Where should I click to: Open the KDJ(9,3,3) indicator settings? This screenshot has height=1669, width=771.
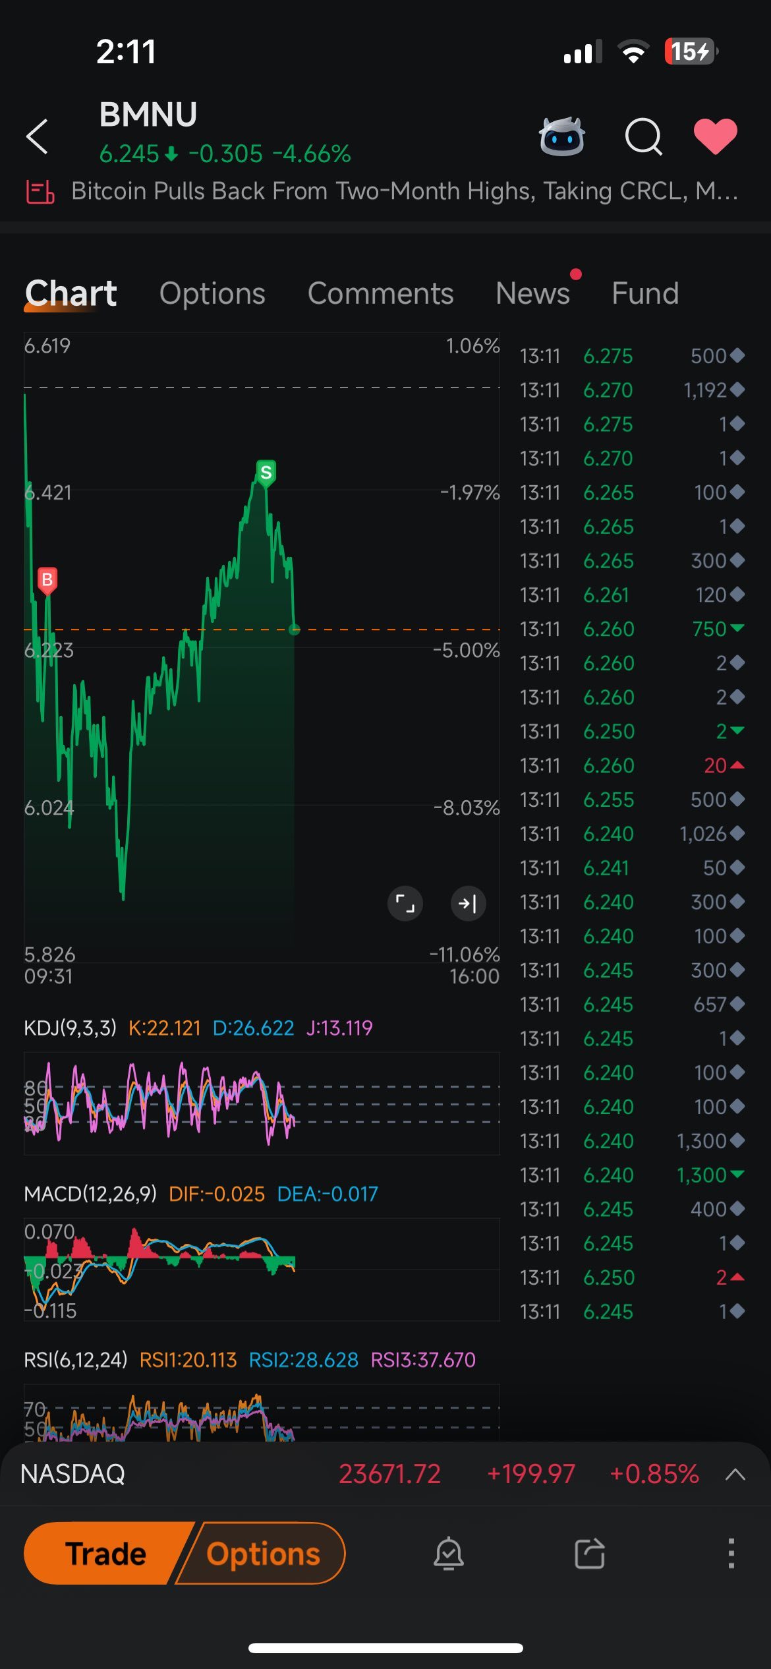click(x=70, y=1028)
